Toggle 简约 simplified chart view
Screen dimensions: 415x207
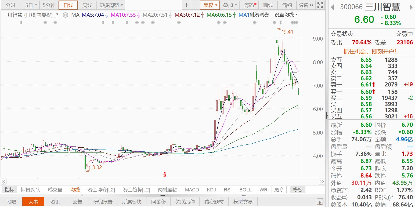286,5
